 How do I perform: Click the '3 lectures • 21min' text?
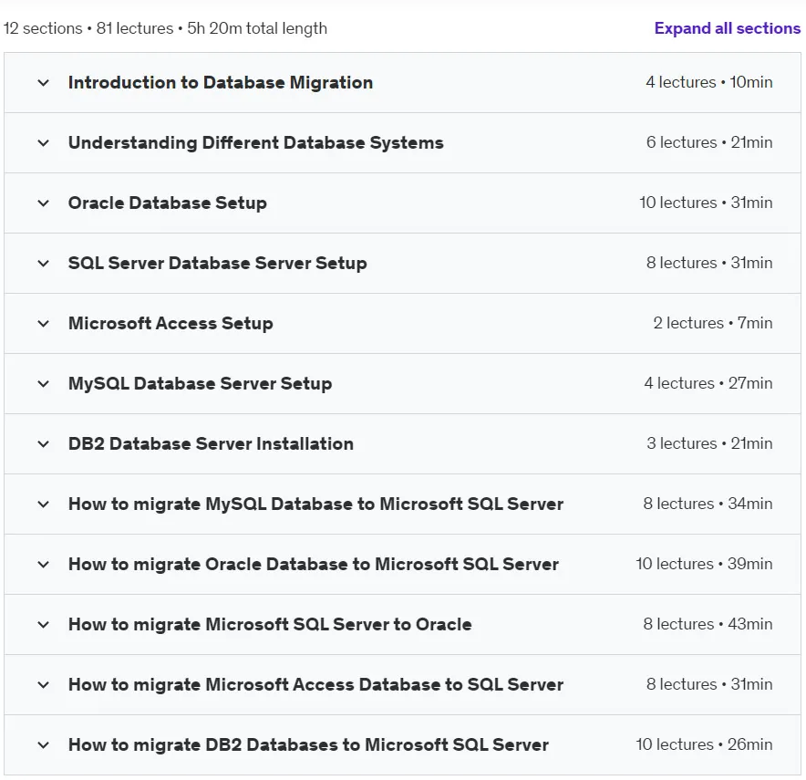coord(709,443)
